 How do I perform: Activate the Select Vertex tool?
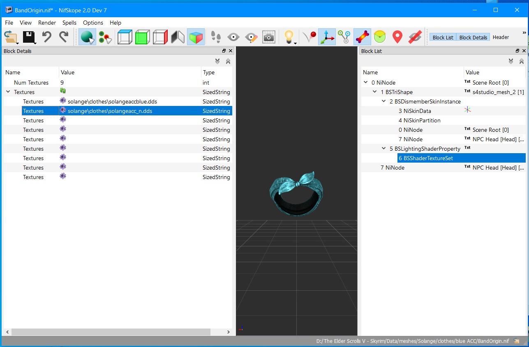pyautogui.click(x=105, y=37)
